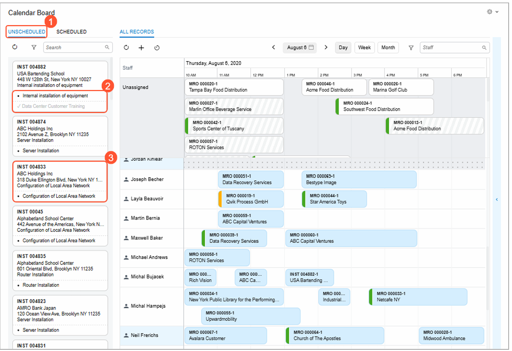This screenshot has width=512, height=351.
Task: Switch to the Scheduled tab
Action: (x=71, y=32)
